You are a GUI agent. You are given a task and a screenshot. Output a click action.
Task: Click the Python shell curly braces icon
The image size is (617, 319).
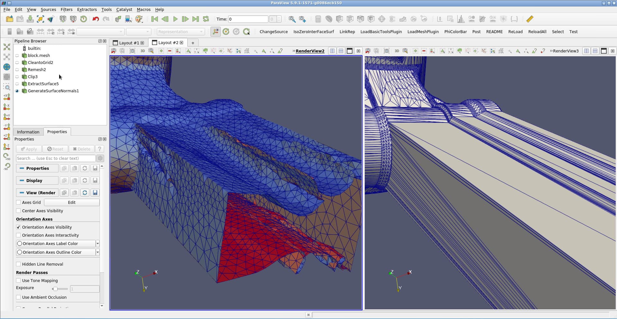click(x=514, y=19)
